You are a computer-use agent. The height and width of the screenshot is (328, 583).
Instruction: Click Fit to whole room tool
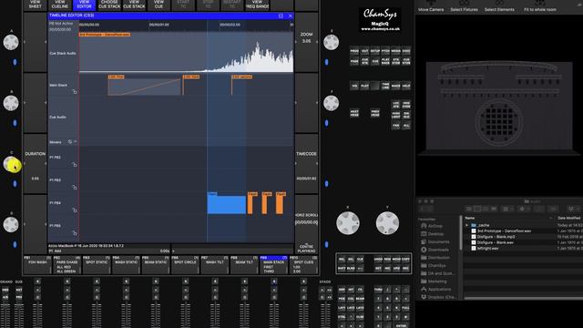tap(540, 6)
